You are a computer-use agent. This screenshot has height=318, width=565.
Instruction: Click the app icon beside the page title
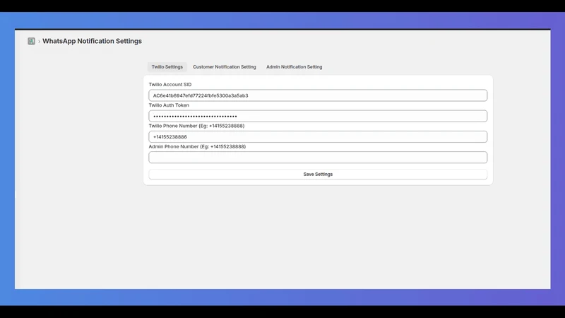[31, 41]
